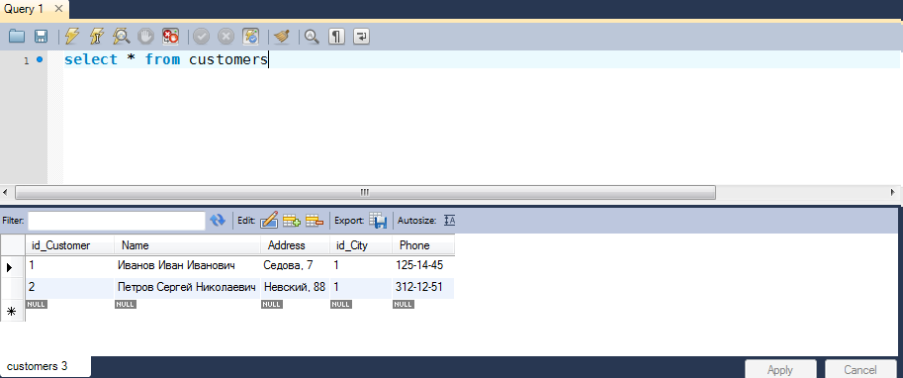The height and width of the screenshot is (378, 903).
Task: Select the id_Customer cell with value 2
Action: 69,287
